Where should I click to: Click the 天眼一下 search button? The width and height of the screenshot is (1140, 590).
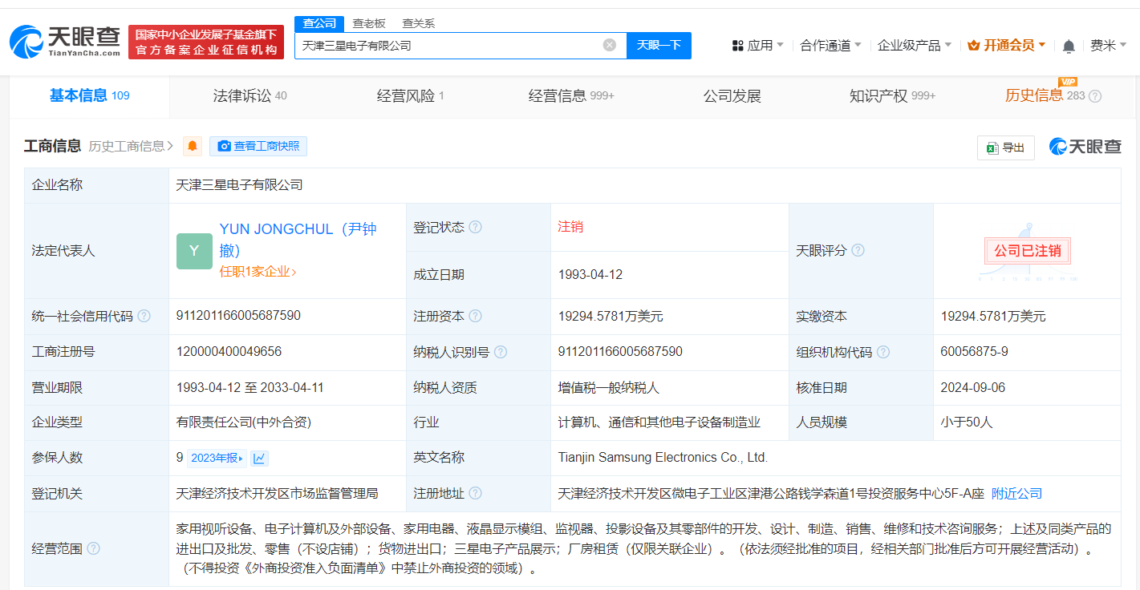point(659,45)
